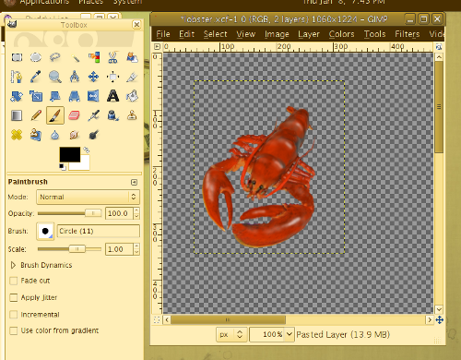Open the Applications menu in top panel
This screenshot has width=461, height=360.
[x=44, y=3]
